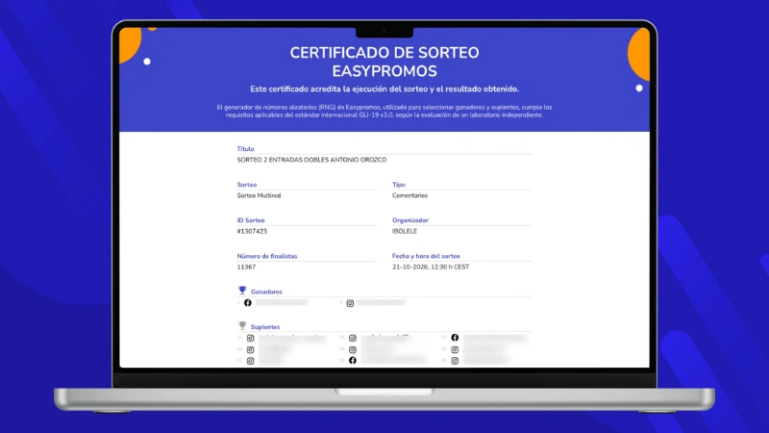Click the "Fecha y hora del sorteo" label
The width and height of the screenshot is (769, 433).
tap(426, 256)
